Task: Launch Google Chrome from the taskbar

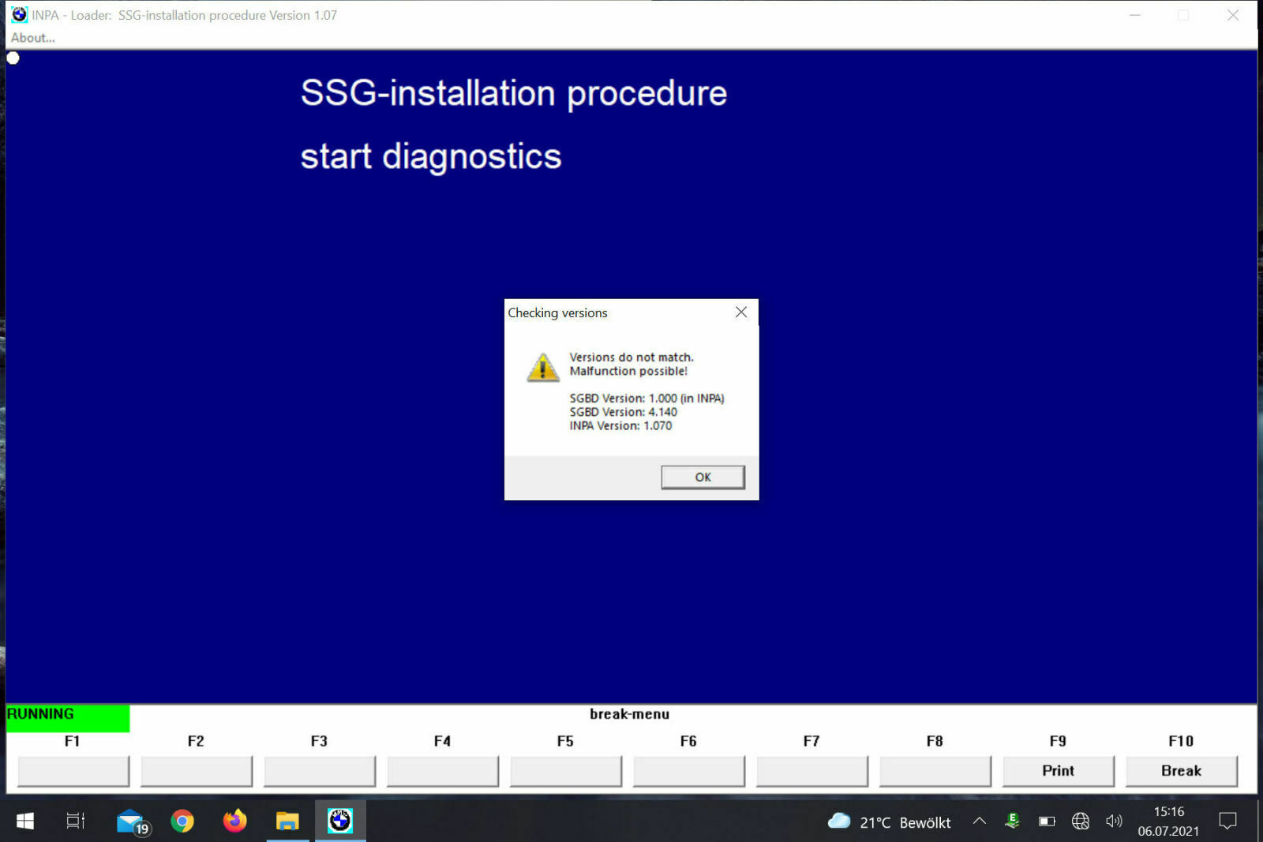Action: [x=182, y=821]
